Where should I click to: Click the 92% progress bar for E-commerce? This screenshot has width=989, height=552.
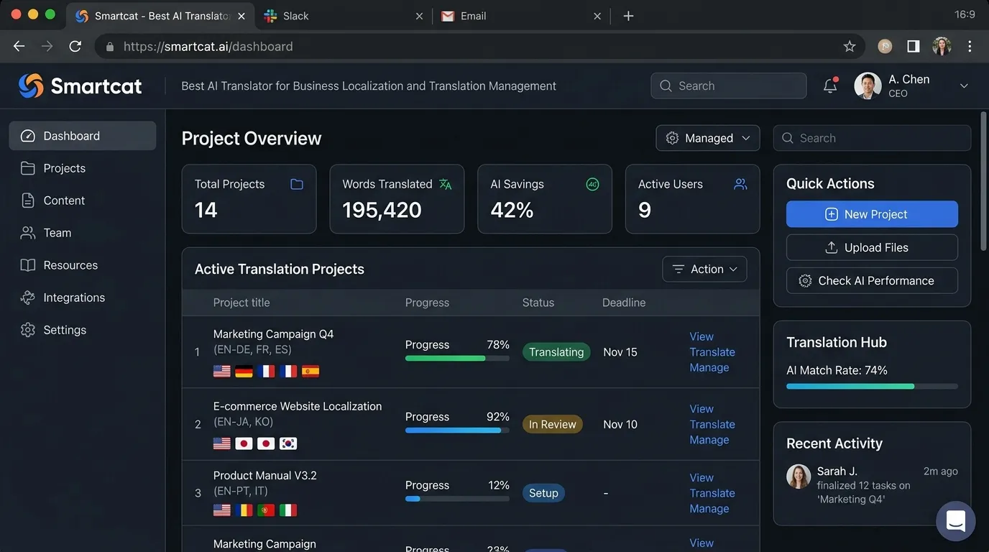click(x=457, y=430)
